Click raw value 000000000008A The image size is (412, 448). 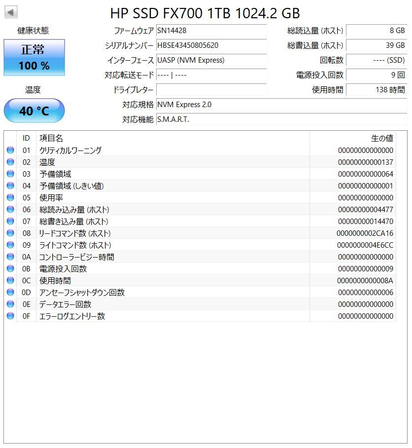pyautogui.click(x=365, y=281)
